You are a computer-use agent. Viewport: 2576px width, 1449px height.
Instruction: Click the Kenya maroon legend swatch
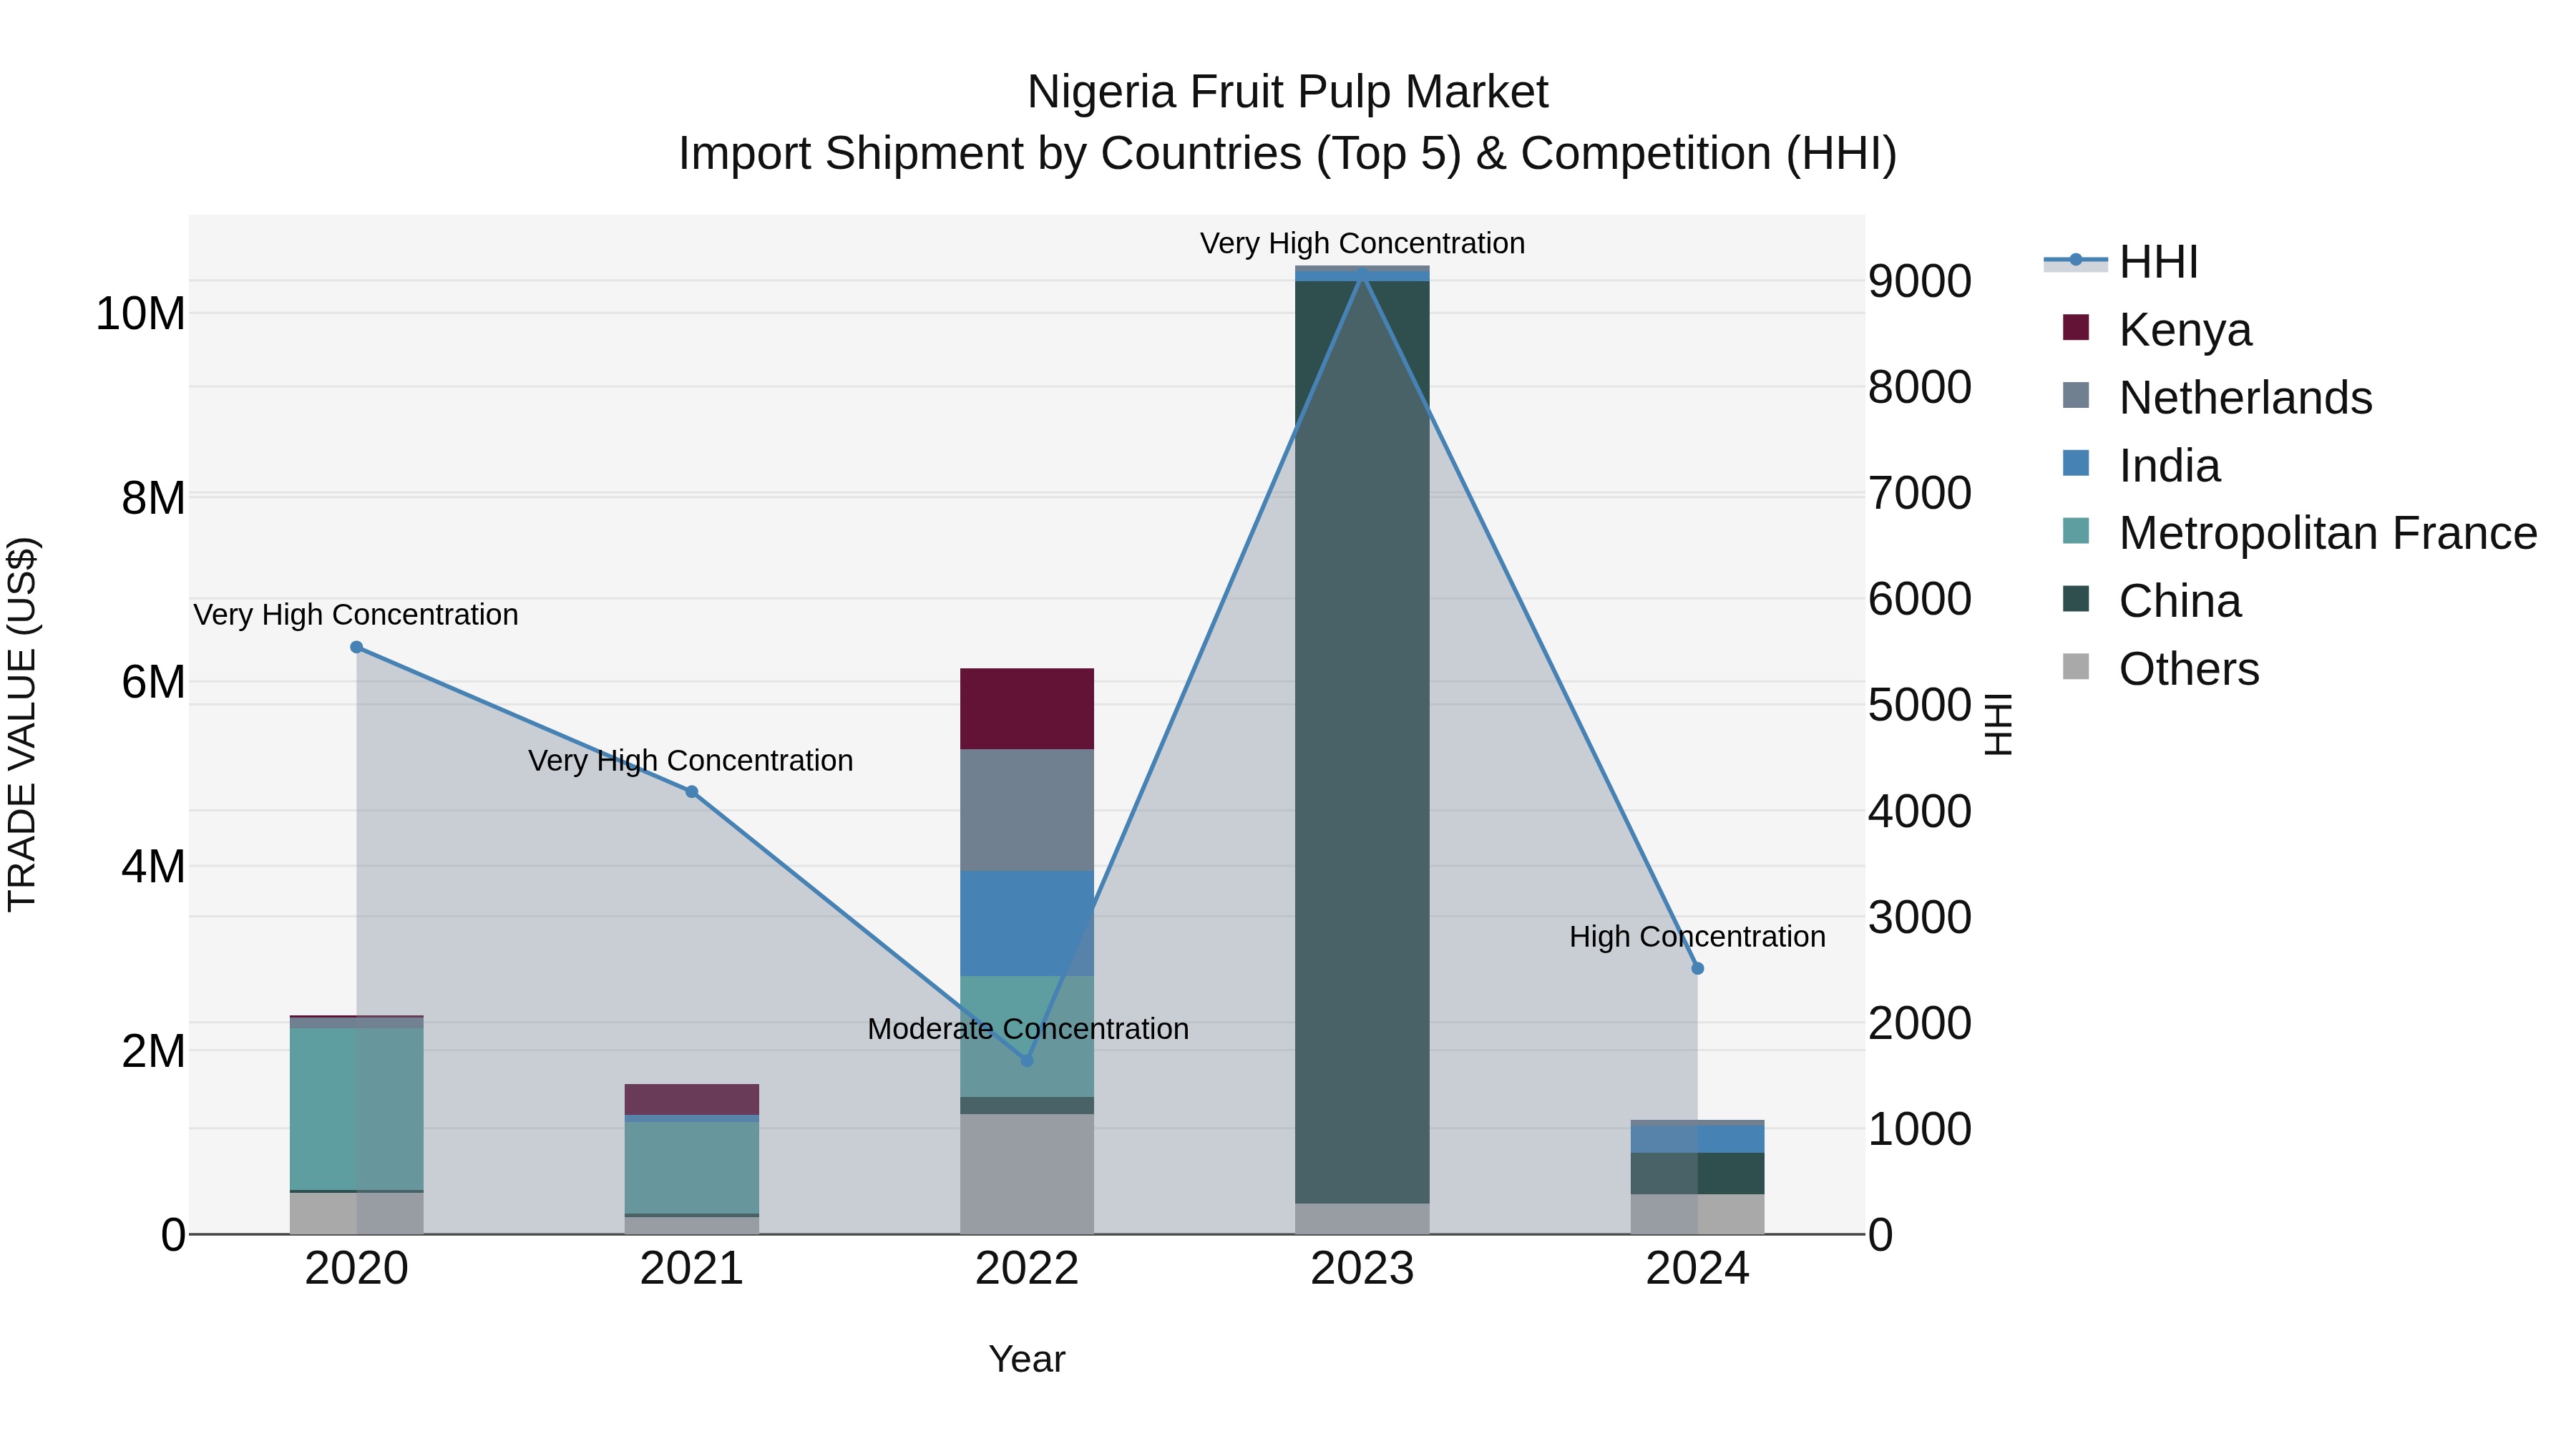click(2076, 327)
